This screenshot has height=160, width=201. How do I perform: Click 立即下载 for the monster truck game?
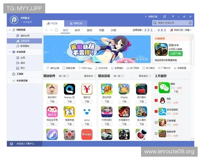click(176, 54)
